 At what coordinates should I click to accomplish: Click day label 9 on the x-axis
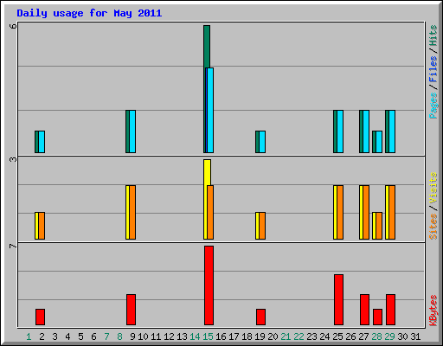coord(132,336)
